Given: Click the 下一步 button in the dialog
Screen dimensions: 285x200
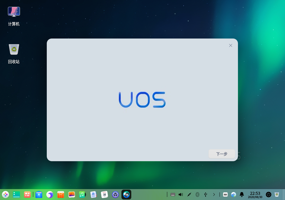Looking at the screenshot, I should (x=222, y=154).
